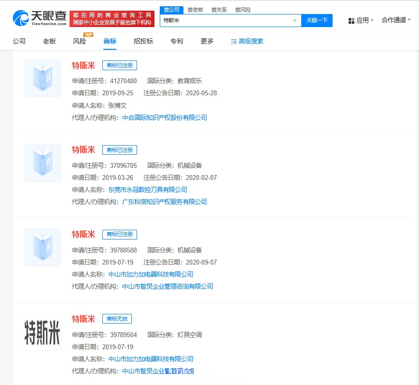Select the 查关系 search tab

pos(219,10)
